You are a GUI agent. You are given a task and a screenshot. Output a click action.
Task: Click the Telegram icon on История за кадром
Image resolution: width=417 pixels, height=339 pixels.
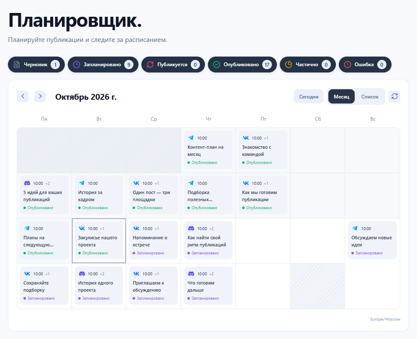click(82, 183)
